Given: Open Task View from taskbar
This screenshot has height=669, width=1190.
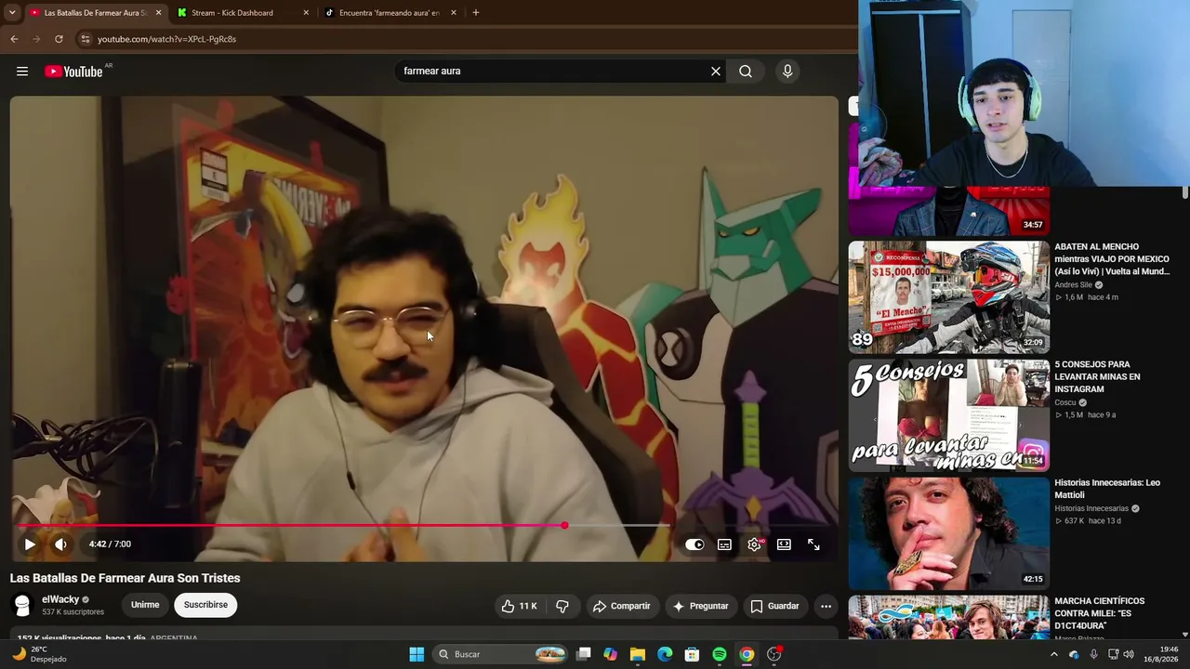Looking at the screenshot, I should (584, 654).
